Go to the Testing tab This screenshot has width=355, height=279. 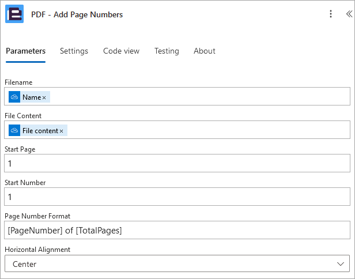(x=167, y=51)
